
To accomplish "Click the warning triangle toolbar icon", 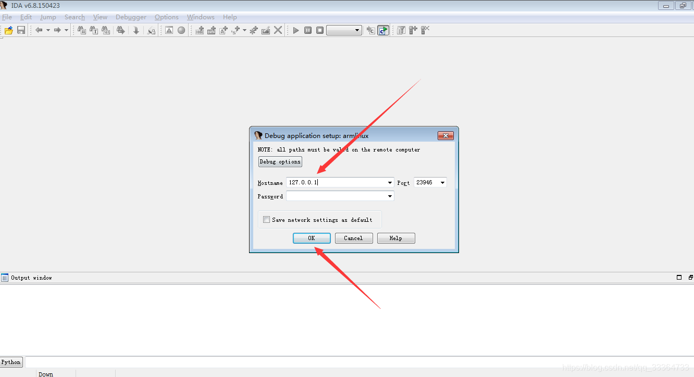I will [169, 30].
